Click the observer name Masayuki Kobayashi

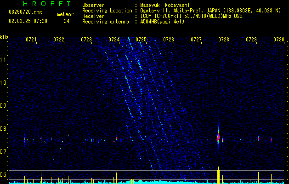point(165,5)
